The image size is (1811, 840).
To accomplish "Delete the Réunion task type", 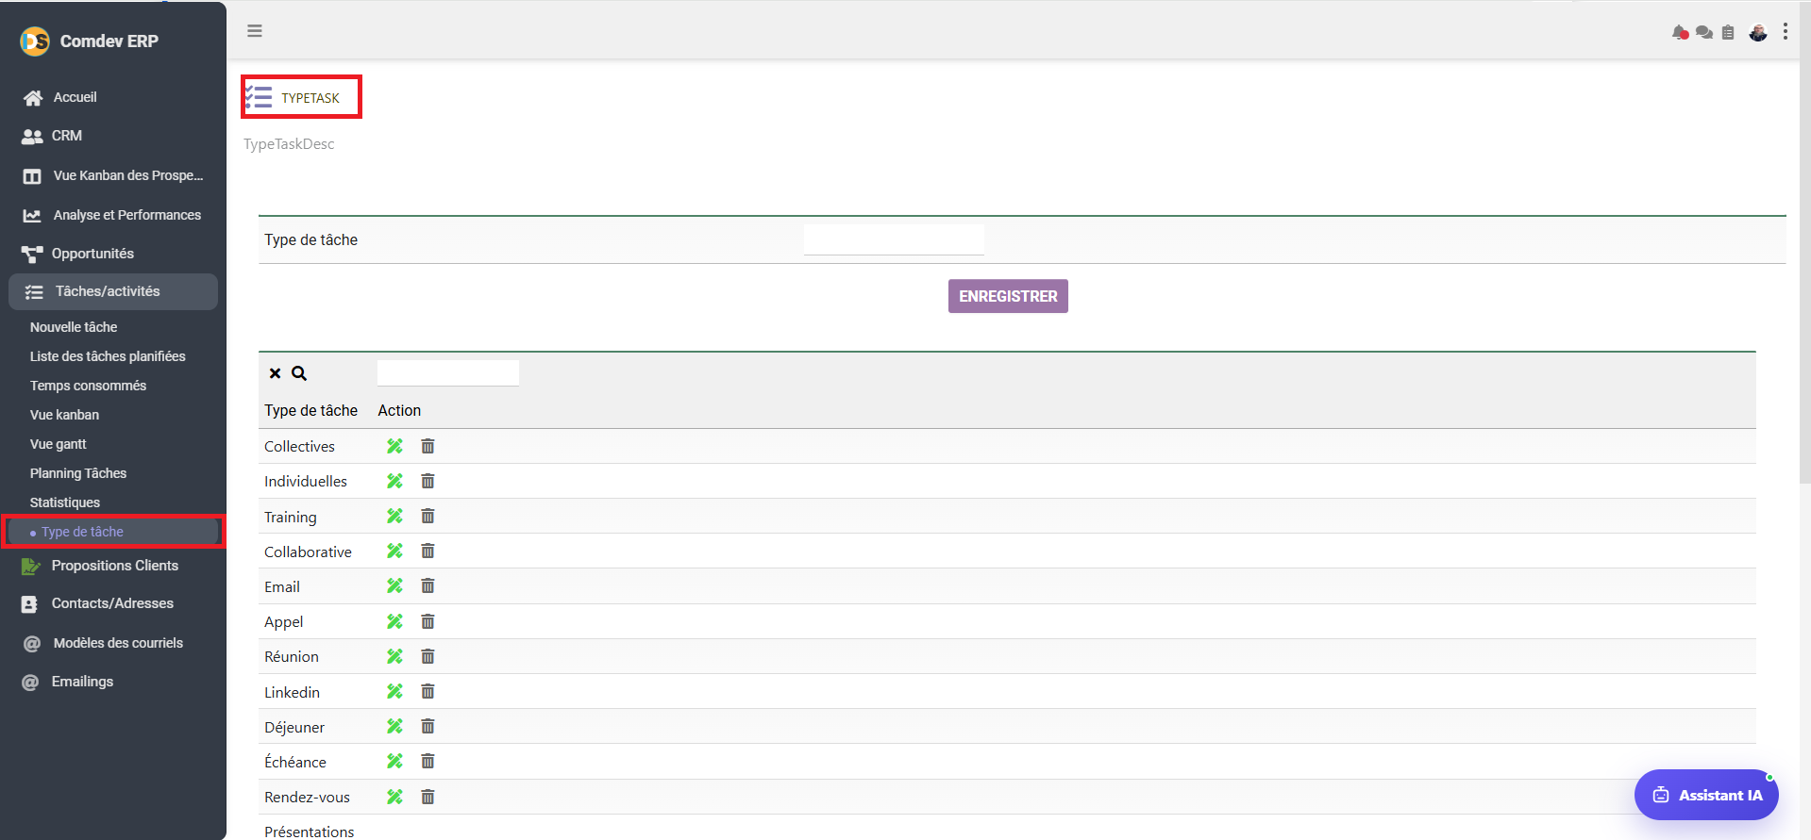I will [428, 656].
